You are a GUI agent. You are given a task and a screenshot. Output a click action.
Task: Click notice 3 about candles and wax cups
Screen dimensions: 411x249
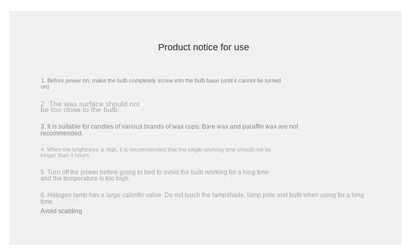(x=169, y=127)
